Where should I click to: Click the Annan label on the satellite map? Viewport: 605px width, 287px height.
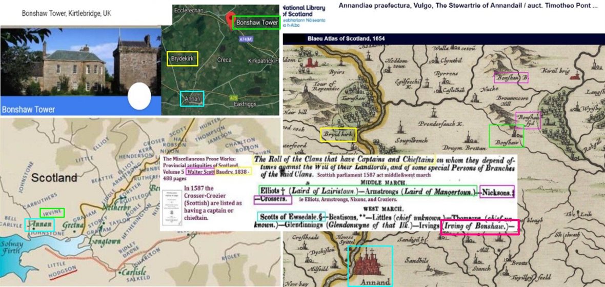192,98
